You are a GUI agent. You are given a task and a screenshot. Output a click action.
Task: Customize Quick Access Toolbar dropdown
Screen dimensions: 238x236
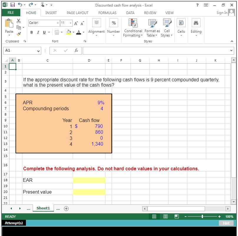pos(52,5)
